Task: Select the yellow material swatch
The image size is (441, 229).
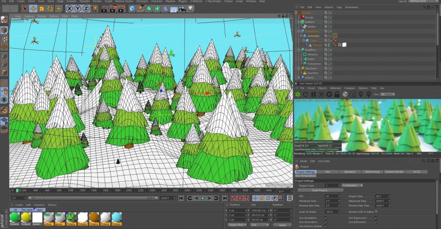Action: (x=48, y=218)
